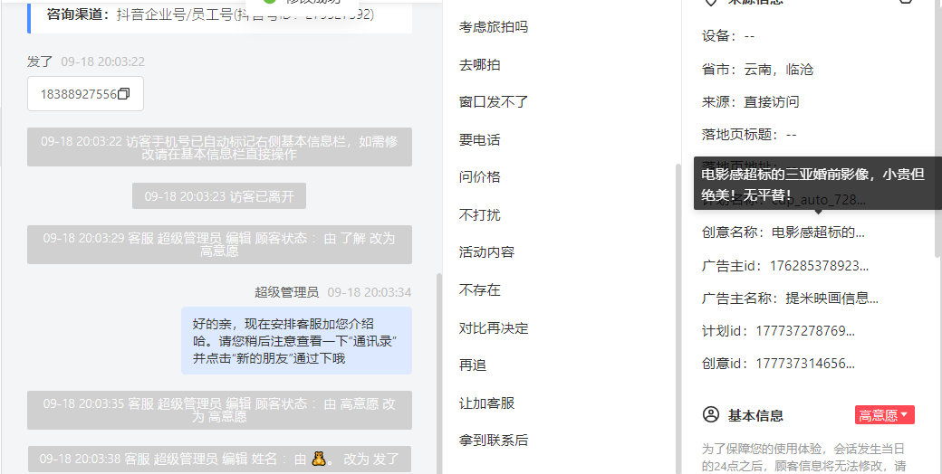Click the chat panel scrollbar
Screen dimensions: 942x474
click(x=439, y=372)
